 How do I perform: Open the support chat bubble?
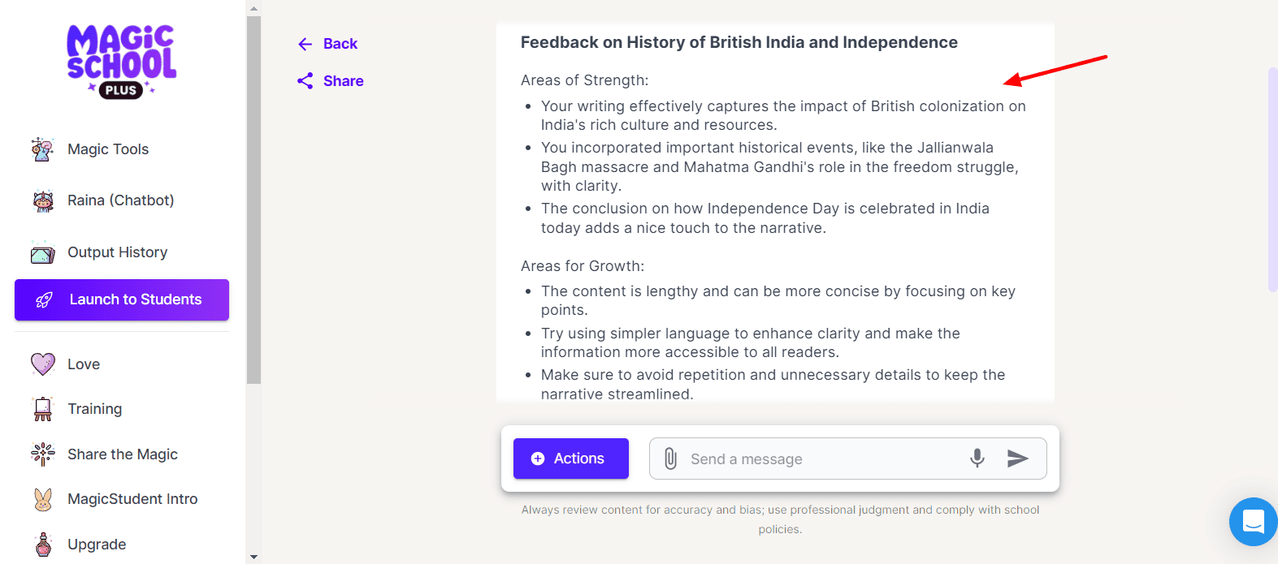pos(1253,521)
